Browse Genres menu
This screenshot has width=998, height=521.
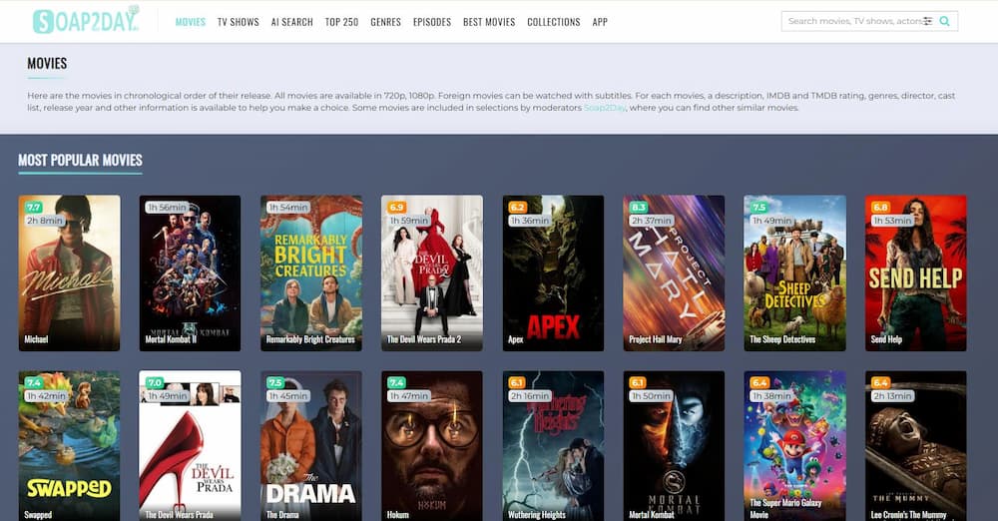[x=385, y=22]
